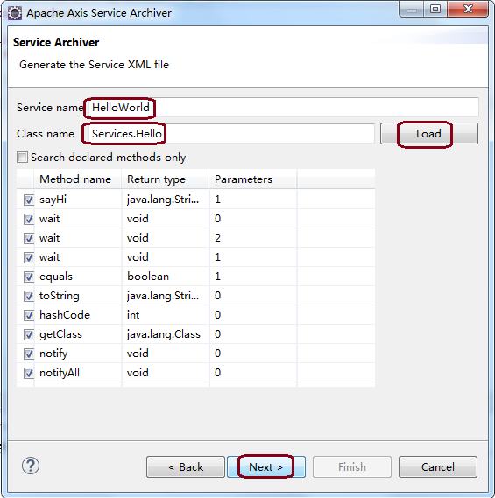Click the parameter count in the equals row
The image size is (495, 498).
(253, 277)
